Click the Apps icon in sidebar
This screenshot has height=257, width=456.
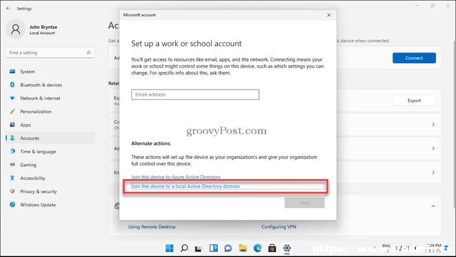pos(12,125)
